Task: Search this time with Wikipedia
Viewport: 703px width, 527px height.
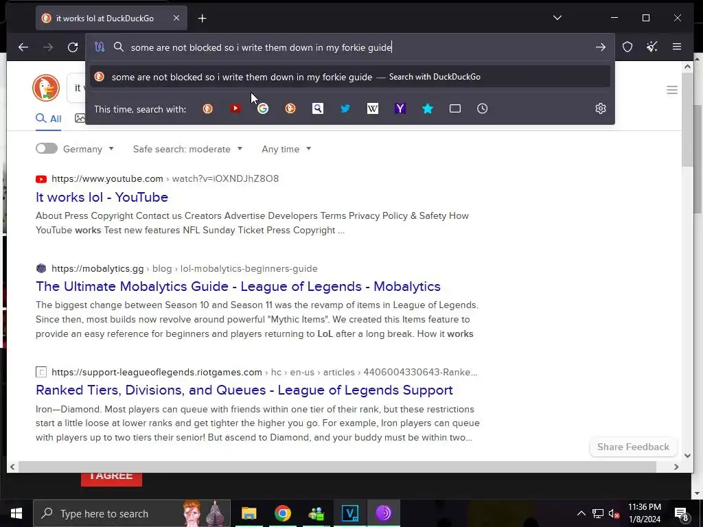Action: point(373,108)
